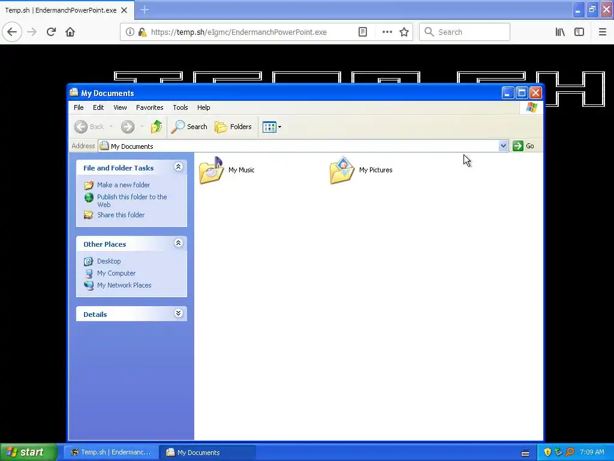Go to My Computer link
Viewport: 614px width, 461px height.
(x=116, y=273)
